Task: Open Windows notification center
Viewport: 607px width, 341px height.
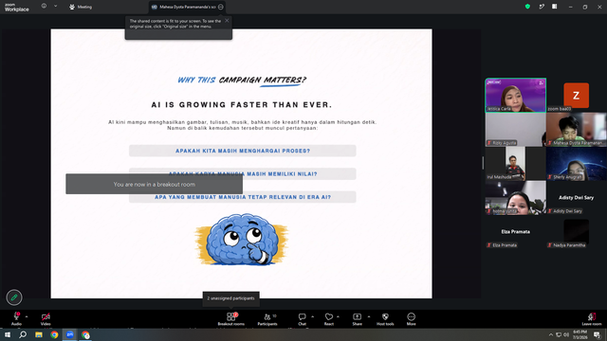Action: (x=597, y=334)
